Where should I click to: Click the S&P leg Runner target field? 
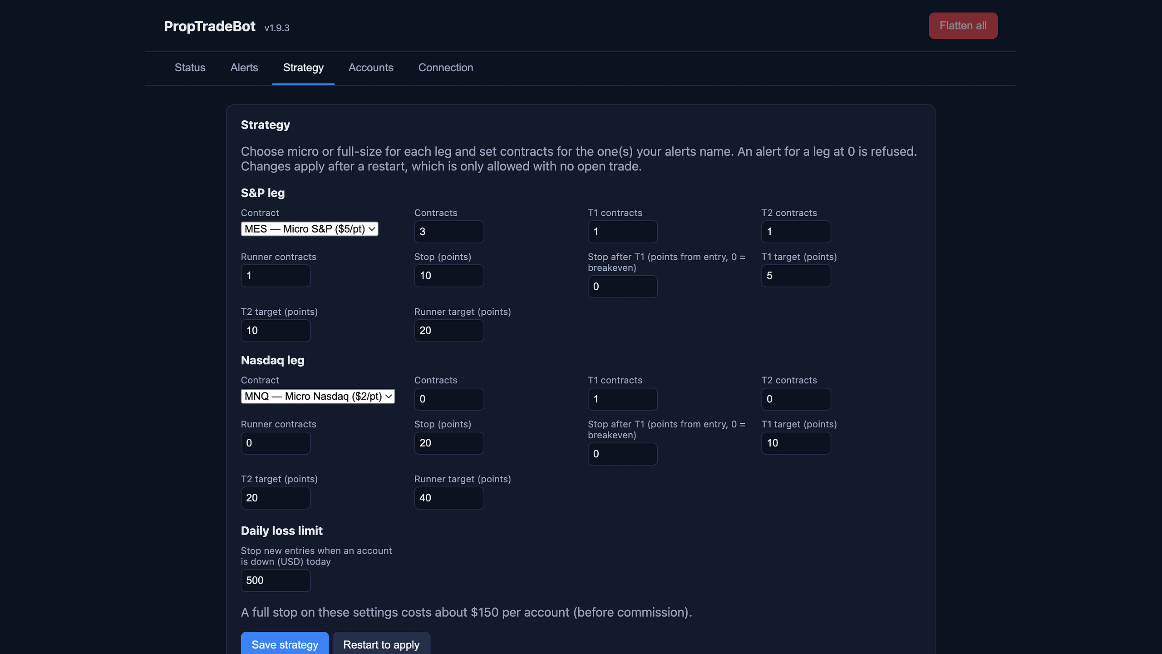click(x=449, y=331)
